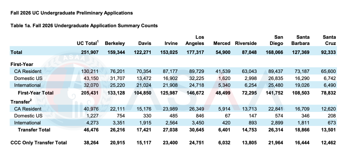
Task: Click the First-Year section heading
Action: point(21,64)
